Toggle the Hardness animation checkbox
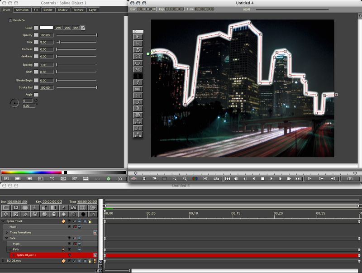Image resolution: width=362 pixels, height=273 pixels. point(36,56)
